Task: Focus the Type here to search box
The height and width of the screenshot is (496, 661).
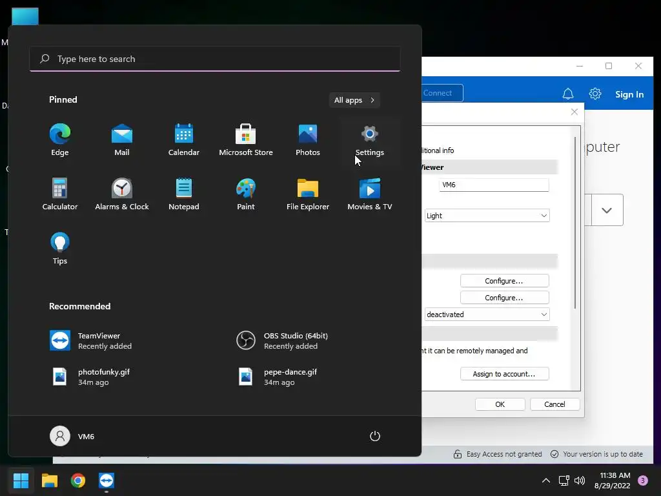Action: click(x=215, y=59)
